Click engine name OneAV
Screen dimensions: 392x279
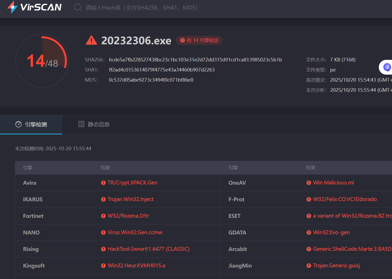[x=237, y=183]
